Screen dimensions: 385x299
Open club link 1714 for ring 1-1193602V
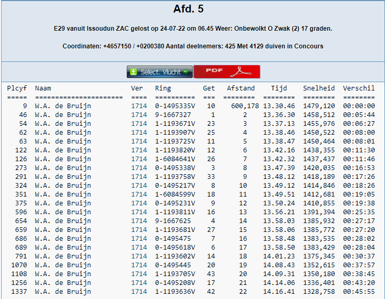tap(139, 256)
